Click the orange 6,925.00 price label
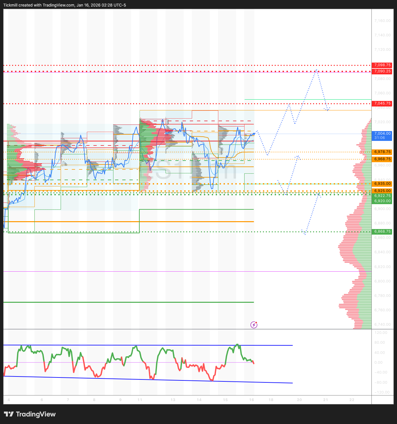Image resolution: width=397 pixels, height=424 pixels. coord(382,191)
